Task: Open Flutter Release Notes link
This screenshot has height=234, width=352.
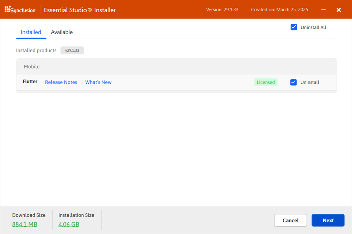Action: 61,82
